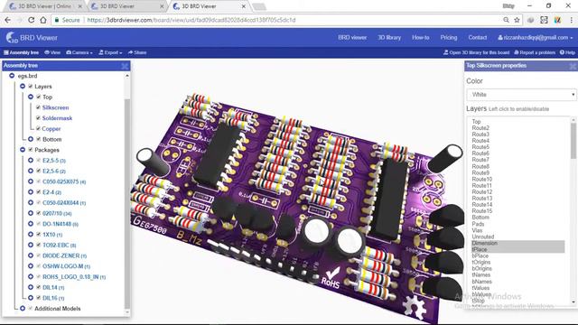Toggle the Bottom layer checkbox
This screenshot has height=325, width=578.
point(38,139)
